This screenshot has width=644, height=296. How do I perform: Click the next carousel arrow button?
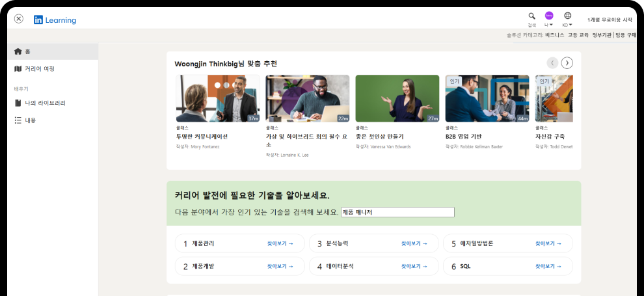567,63
